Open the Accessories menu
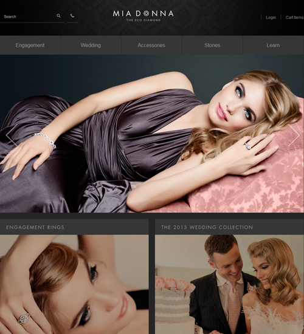Screen dimensions: 304x334 coord(151,45)
